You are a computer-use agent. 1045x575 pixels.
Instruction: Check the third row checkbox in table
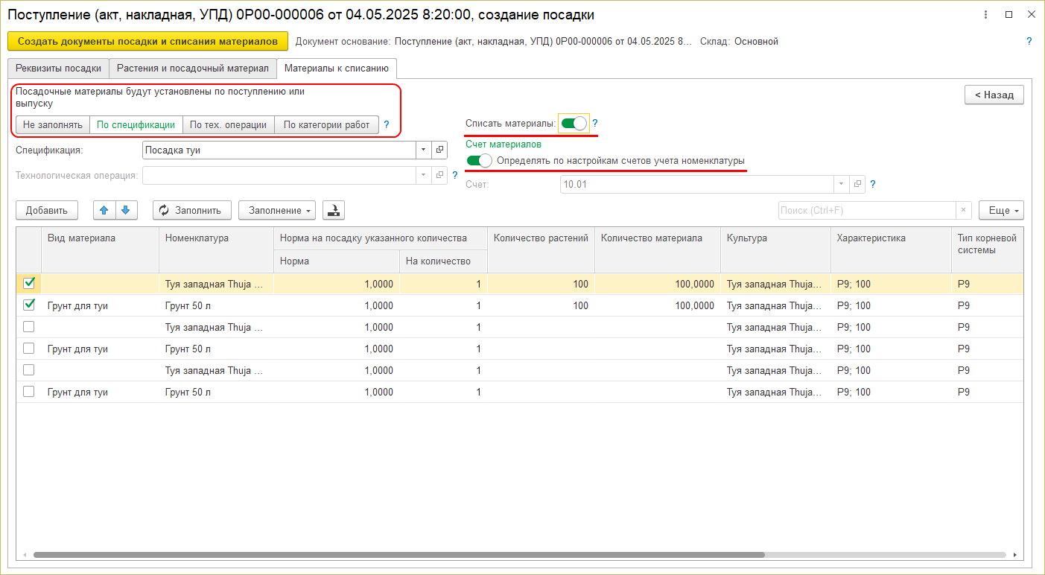(x=29, y=327)
